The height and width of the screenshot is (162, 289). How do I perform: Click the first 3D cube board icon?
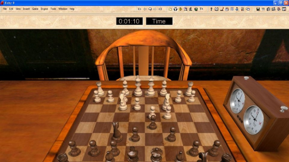pos(269,9)
